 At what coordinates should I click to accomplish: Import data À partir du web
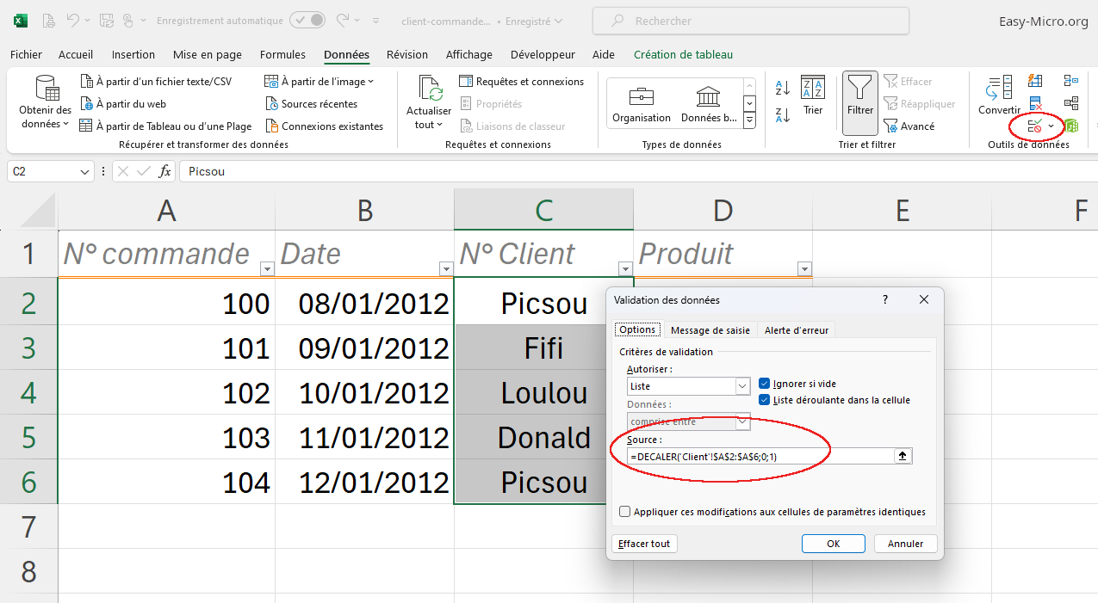tap(123, 104)
